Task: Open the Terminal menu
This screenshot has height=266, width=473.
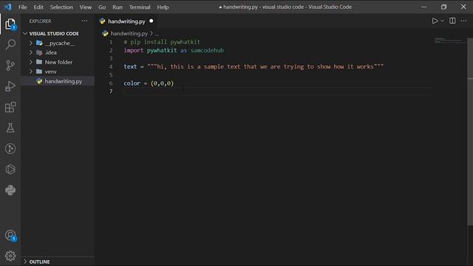Action: pos(140,7)
